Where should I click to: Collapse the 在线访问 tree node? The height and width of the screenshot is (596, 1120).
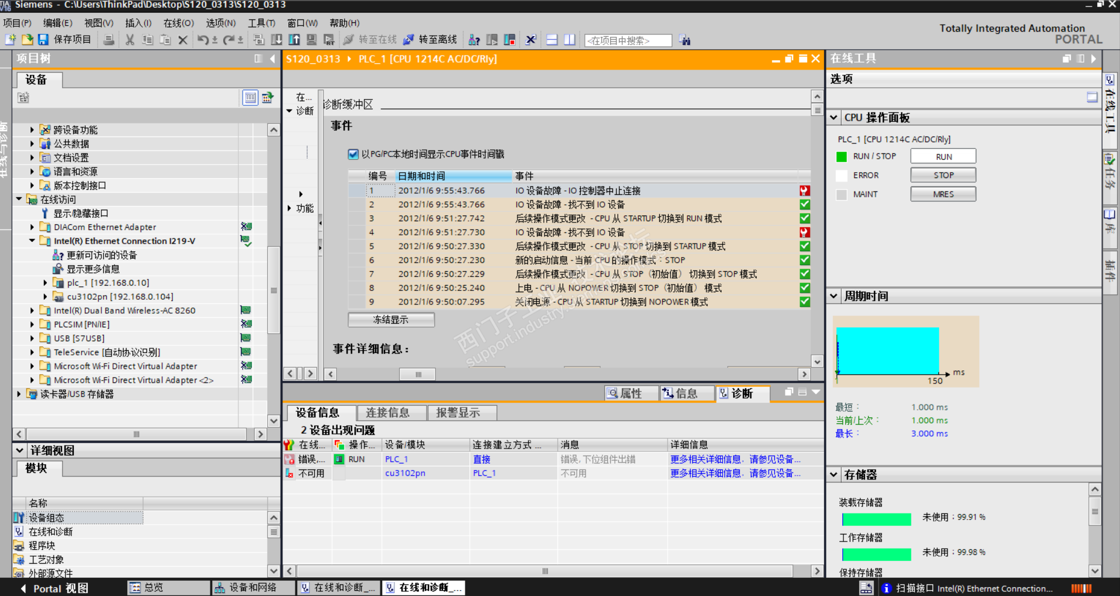[x=19, y=200]
